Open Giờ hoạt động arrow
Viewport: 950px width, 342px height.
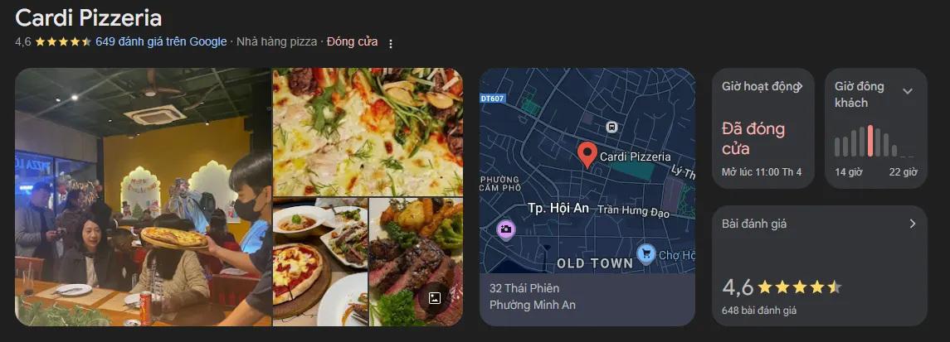click(799, 86)
